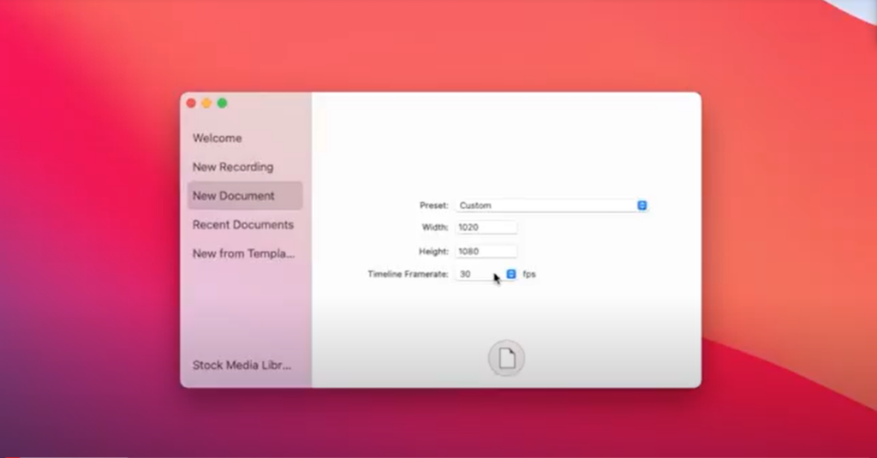Click the Width field containing 1020
This screenshot has width=877, height=458.
point(486,227)
